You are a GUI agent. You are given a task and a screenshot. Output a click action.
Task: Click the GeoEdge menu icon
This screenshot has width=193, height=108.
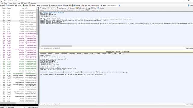tap(29, 3)
